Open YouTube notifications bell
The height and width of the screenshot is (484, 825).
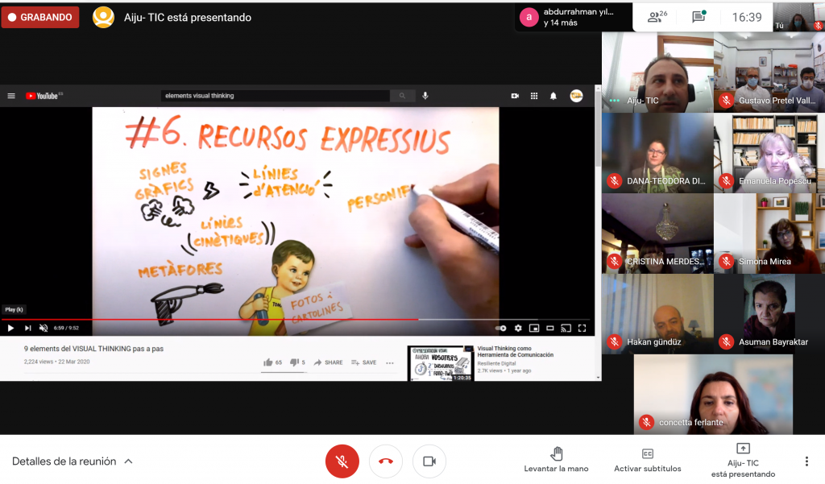[553, 96]
